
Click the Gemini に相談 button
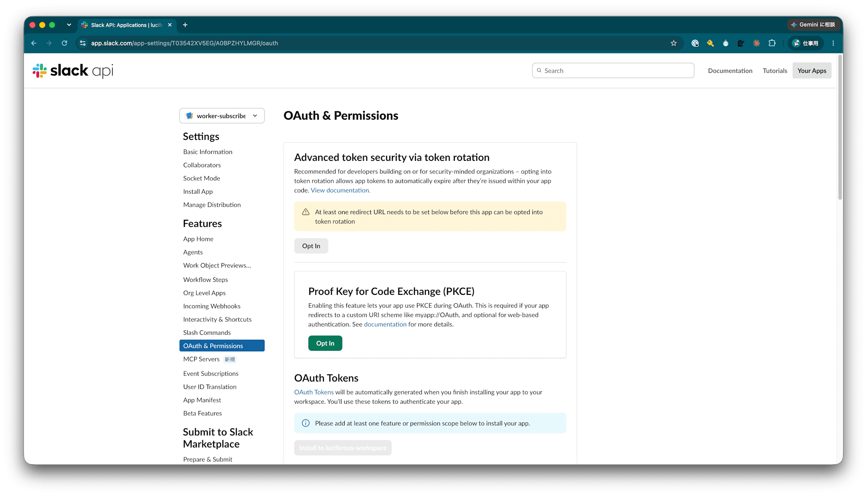(x=813, y=25)
